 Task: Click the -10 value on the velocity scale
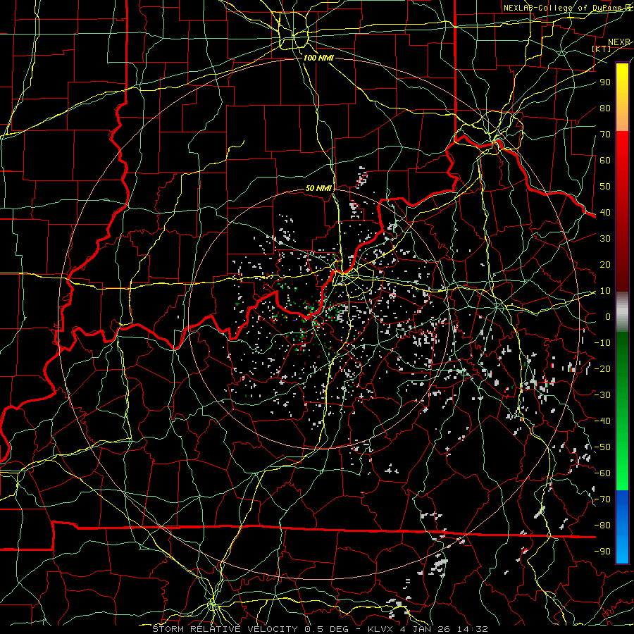tap(602, 343)
